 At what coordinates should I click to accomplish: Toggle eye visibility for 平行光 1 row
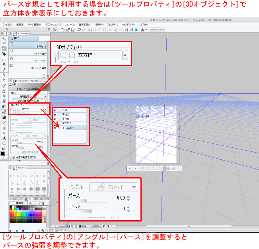(55, 119)
